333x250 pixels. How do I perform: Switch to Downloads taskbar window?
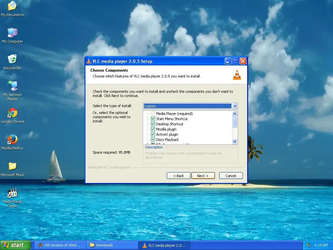pos(112,245)
